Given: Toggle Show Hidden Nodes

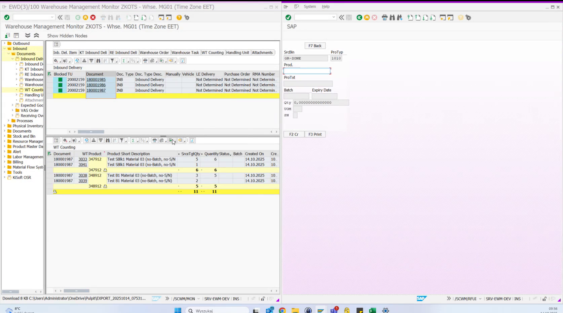Looking at the screenshot, I should (67, 36).
